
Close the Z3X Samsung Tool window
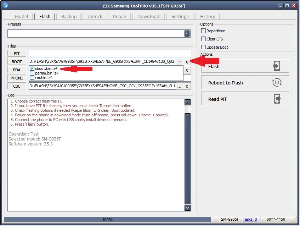(294, 6)
